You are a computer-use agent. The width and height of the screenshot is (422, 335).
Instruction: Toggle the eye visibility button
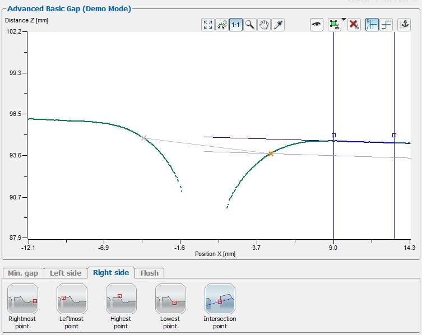coord(317,25)
